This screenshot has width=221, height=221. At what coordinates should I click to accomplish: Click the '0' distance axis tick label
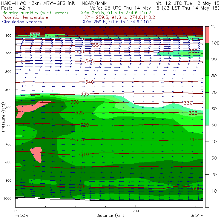pyautogui.click(x=15, y=211)
